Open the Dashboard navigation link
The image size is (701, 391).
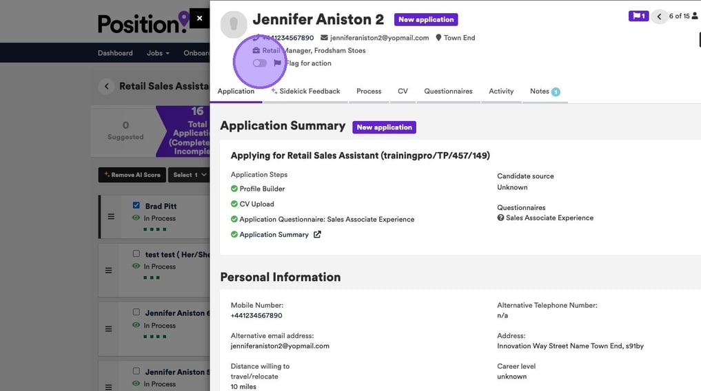115,53
